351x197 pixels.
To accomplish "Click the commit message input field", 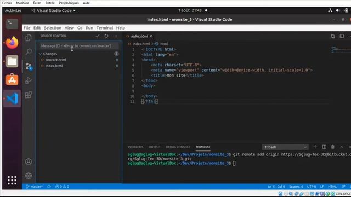I will (x=79, y=46).
